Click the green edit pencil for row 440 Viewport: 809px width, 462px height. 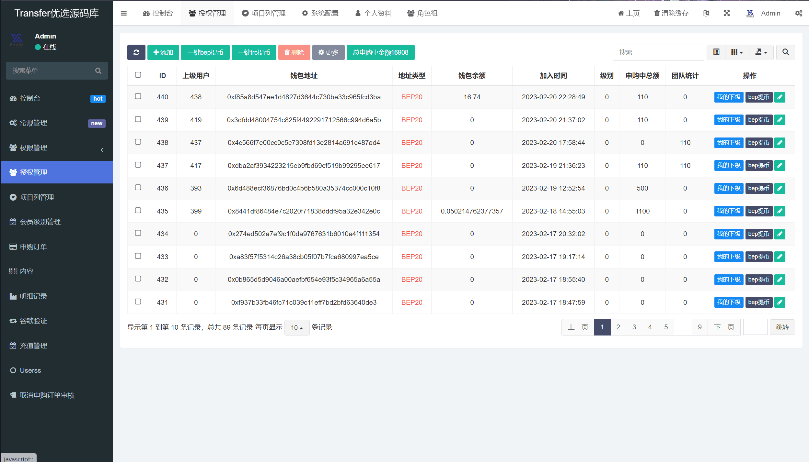coord(780,97)
